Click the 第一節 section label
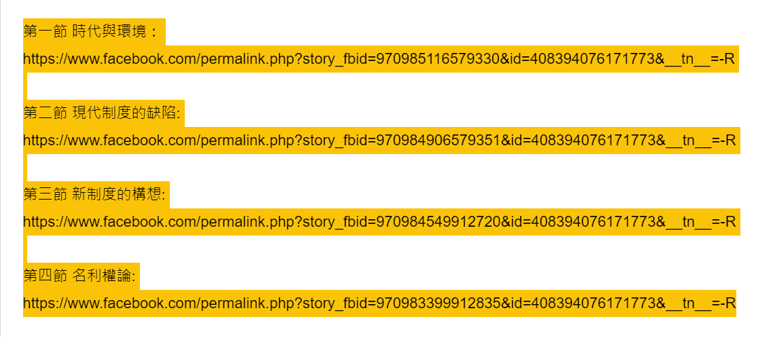 (x=45, y=32)
